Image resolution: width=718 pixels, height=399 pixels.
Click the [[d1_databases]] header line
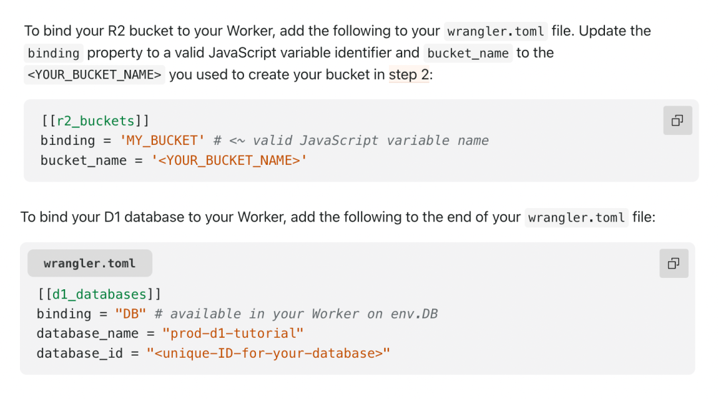[x=99, y=294]
